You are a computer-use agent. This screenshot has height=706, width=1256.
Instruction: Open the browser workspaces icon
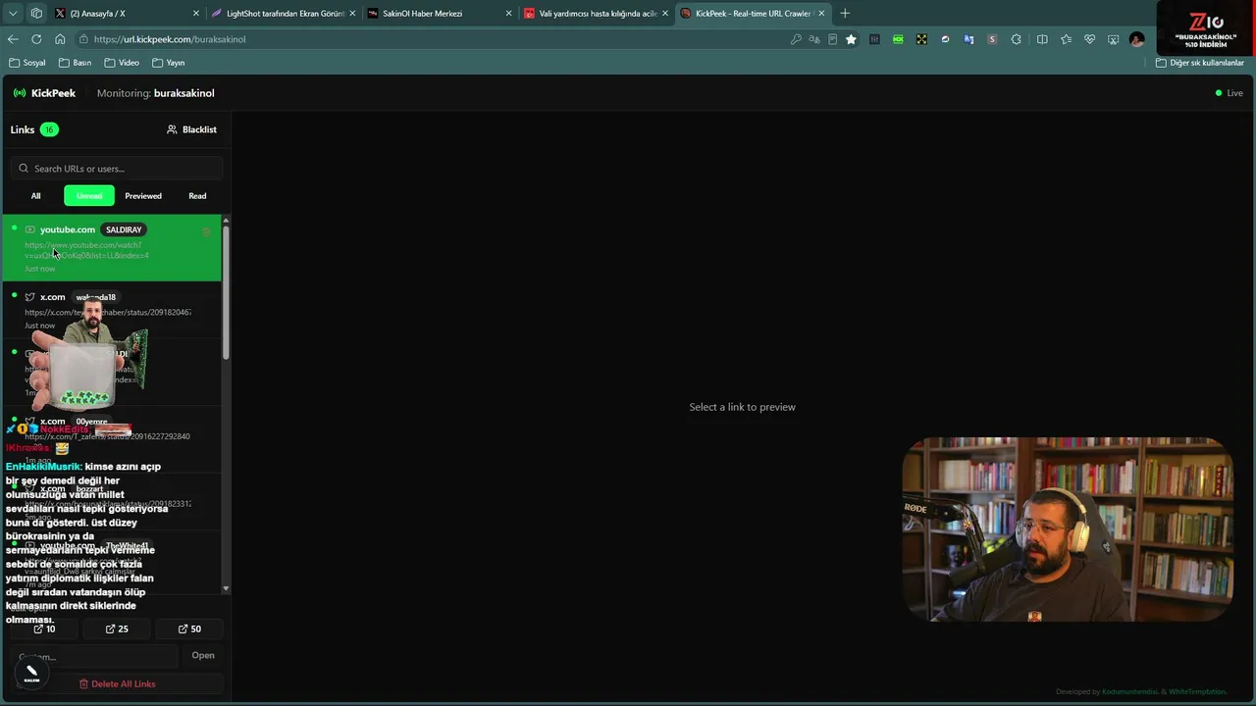tap(36, 14)
